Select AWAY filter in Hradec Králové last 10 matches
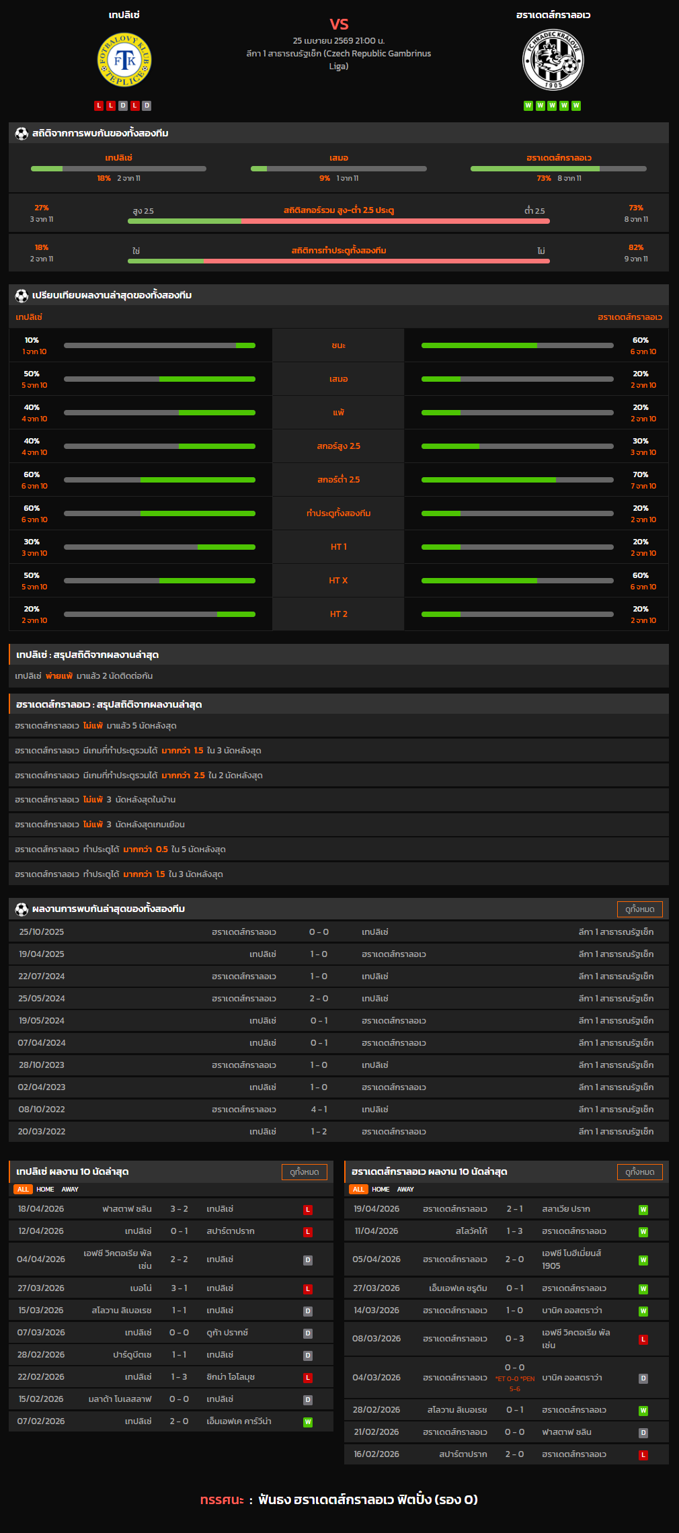The width and height of the screenshot is (679, 1533). [x=405, y=1189]
